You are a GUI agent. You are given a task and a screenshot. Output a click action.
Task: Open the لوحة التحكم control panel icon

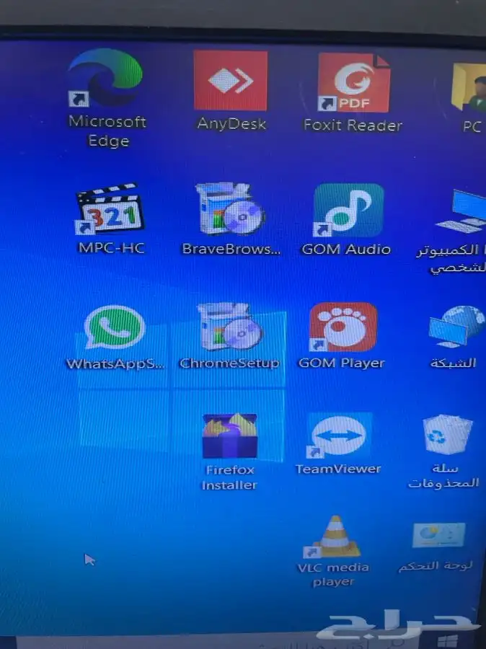point(438,537)
